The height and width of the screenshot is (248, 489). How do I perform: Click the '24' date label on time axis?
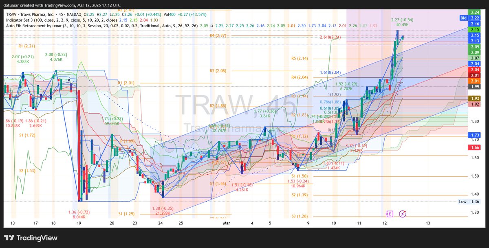(161, 223)
